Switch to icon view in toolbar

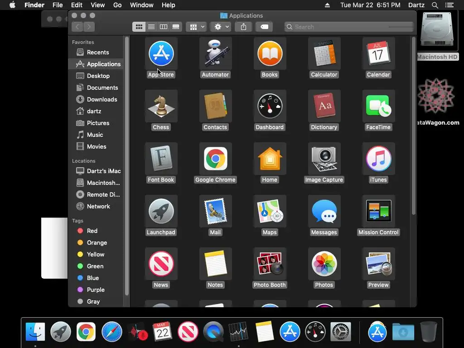coord(139,27)
